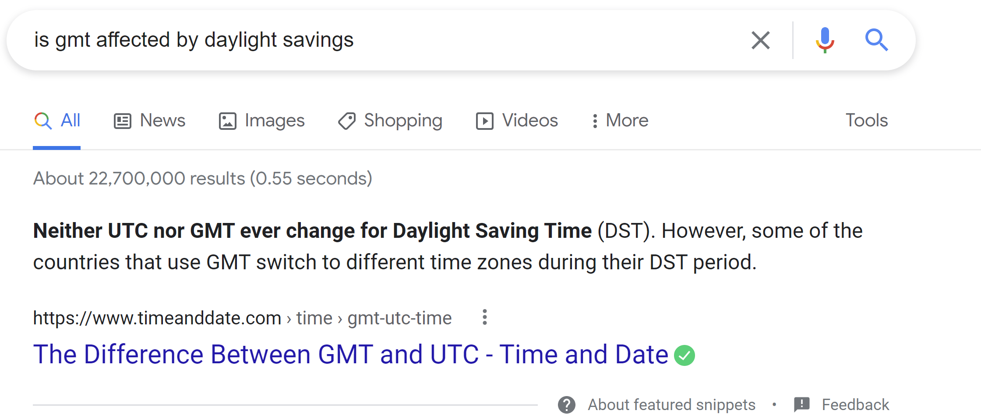Open The Difference Between GMT and UTC link

point(351,354)
